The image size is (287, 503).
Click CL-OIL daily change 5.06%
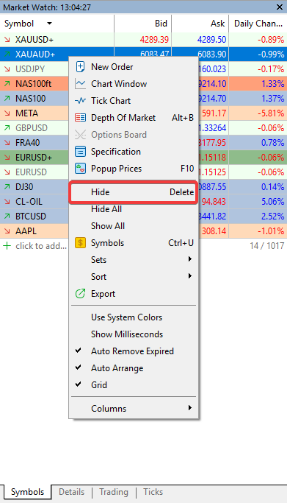pos(272,202)
